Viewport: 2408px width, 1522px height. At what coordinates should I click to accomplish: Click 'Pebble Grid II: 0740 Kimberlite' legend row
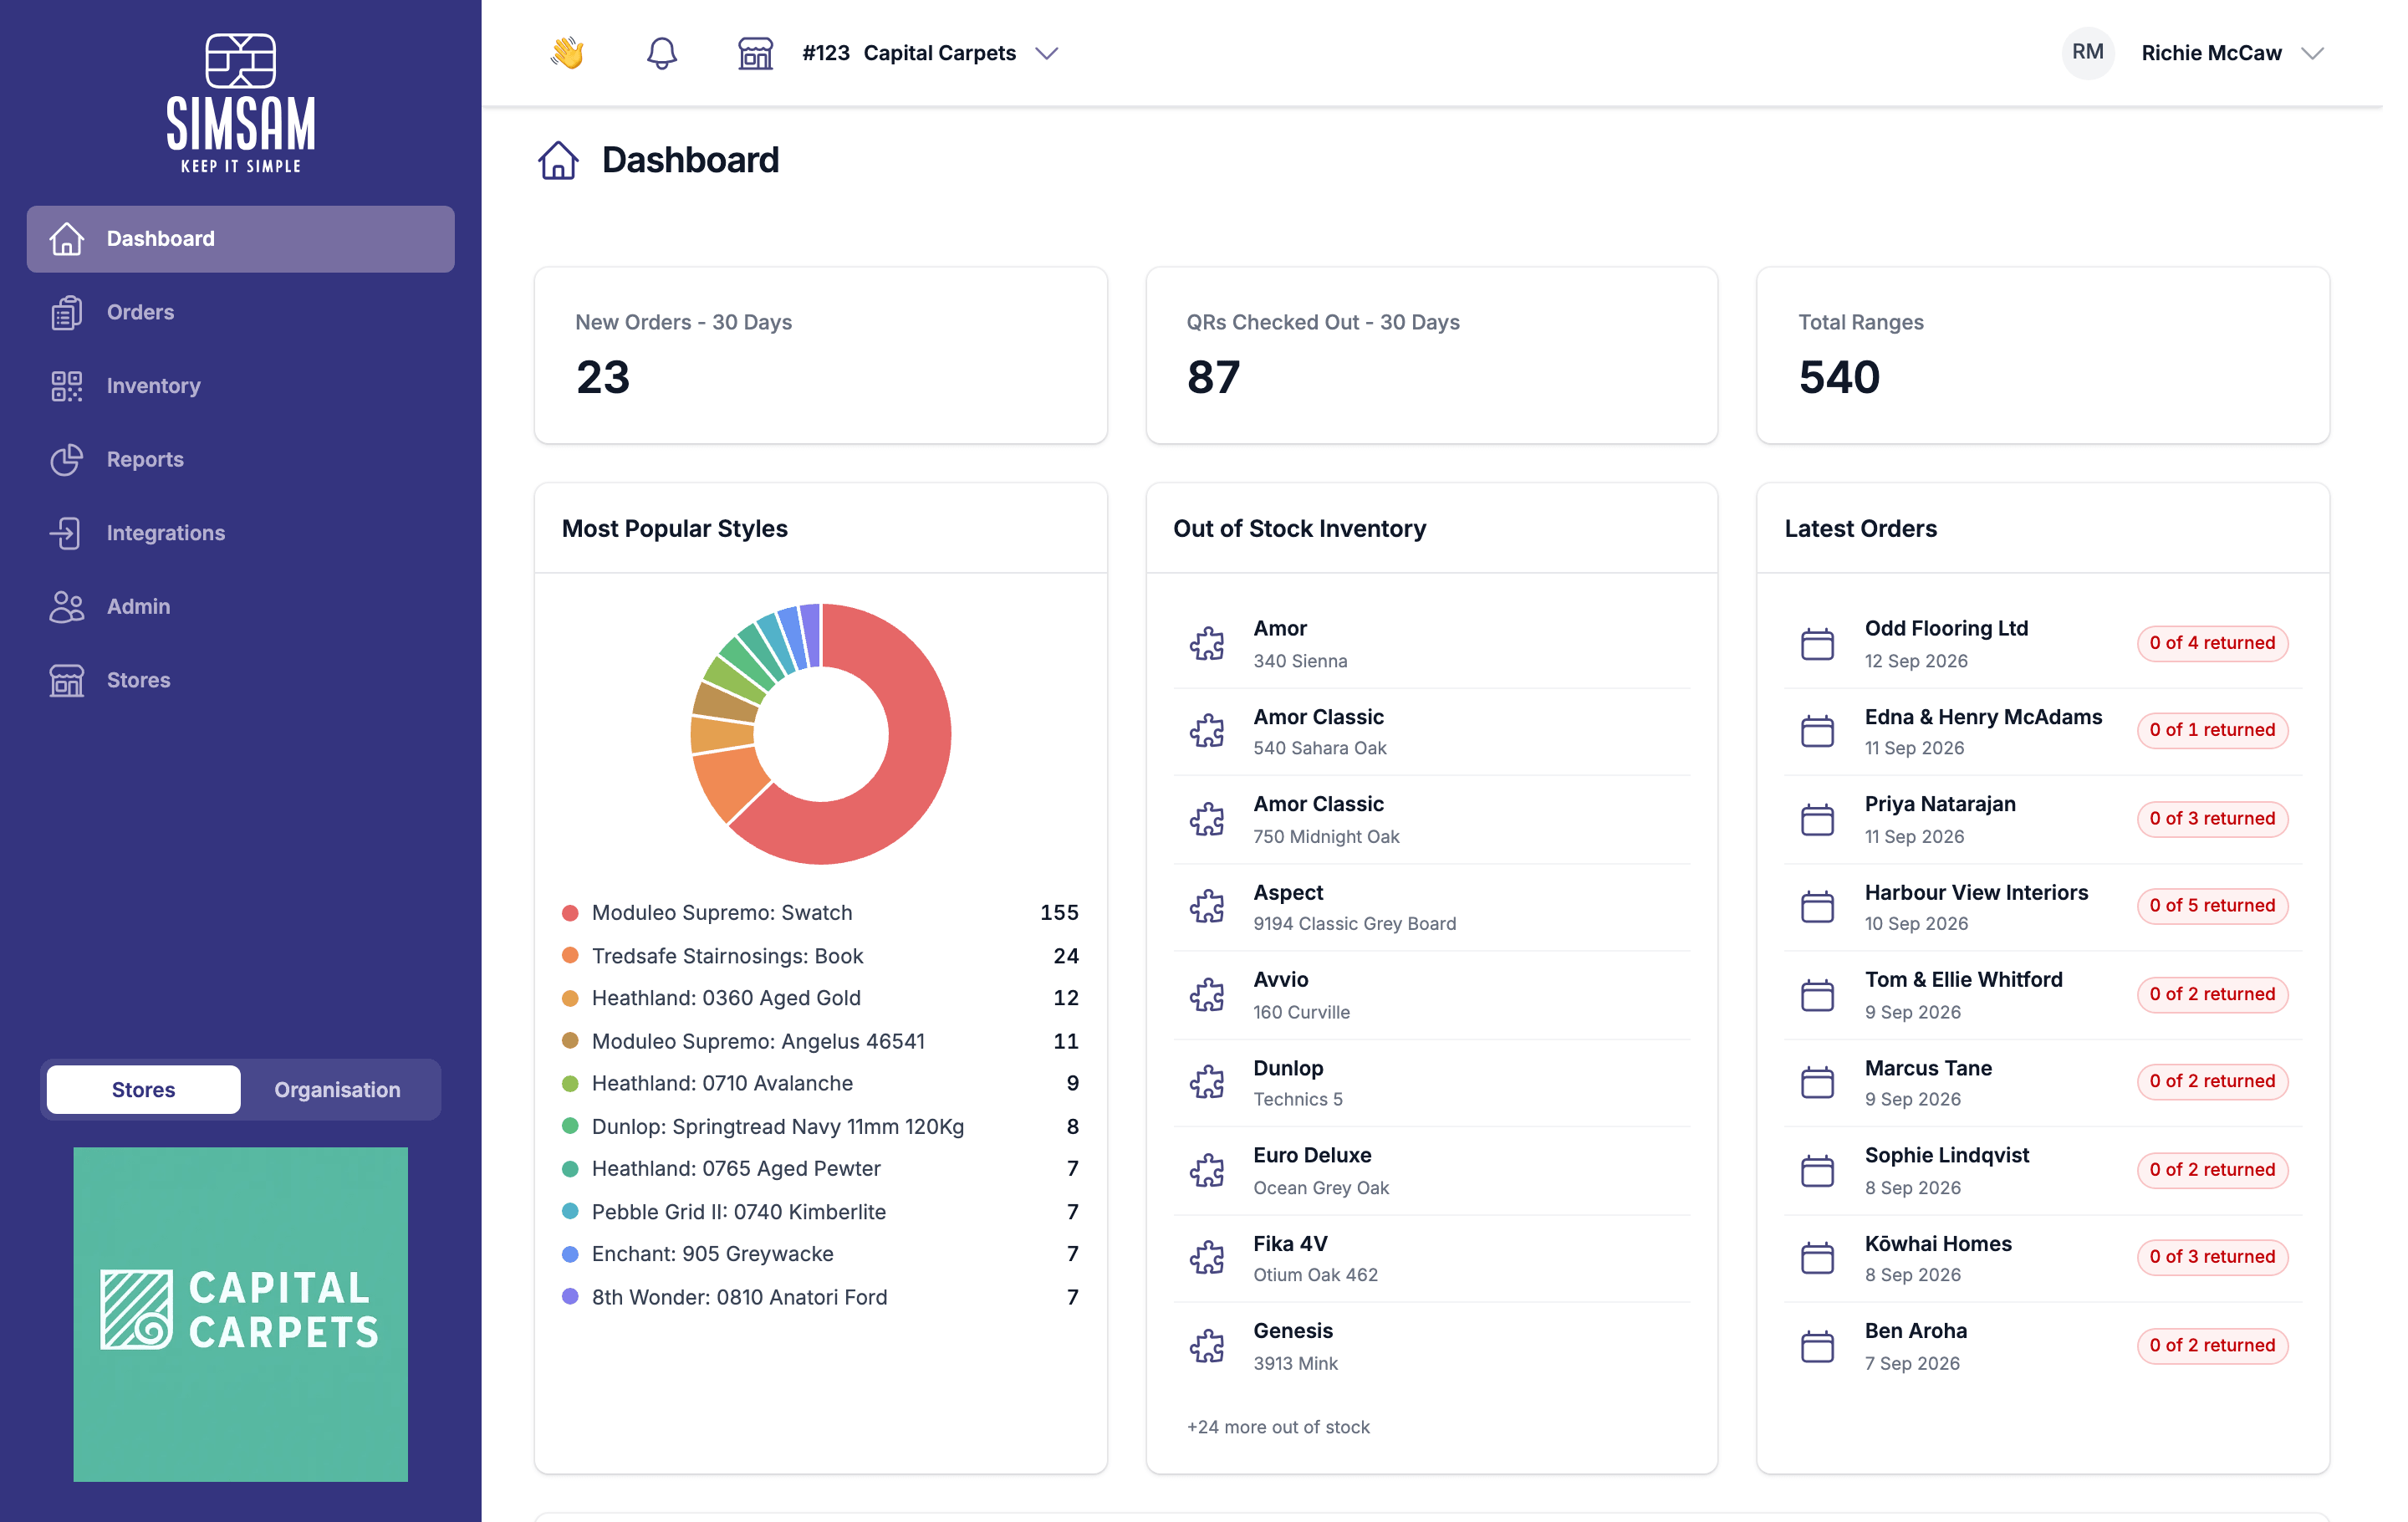(x=820, y=1212)
